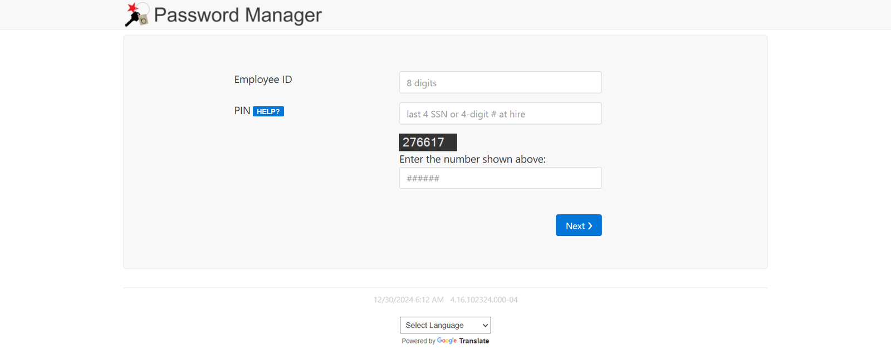891x359 pixels.
Task: Open the HELP? link next to PIN
Action: 268,111
